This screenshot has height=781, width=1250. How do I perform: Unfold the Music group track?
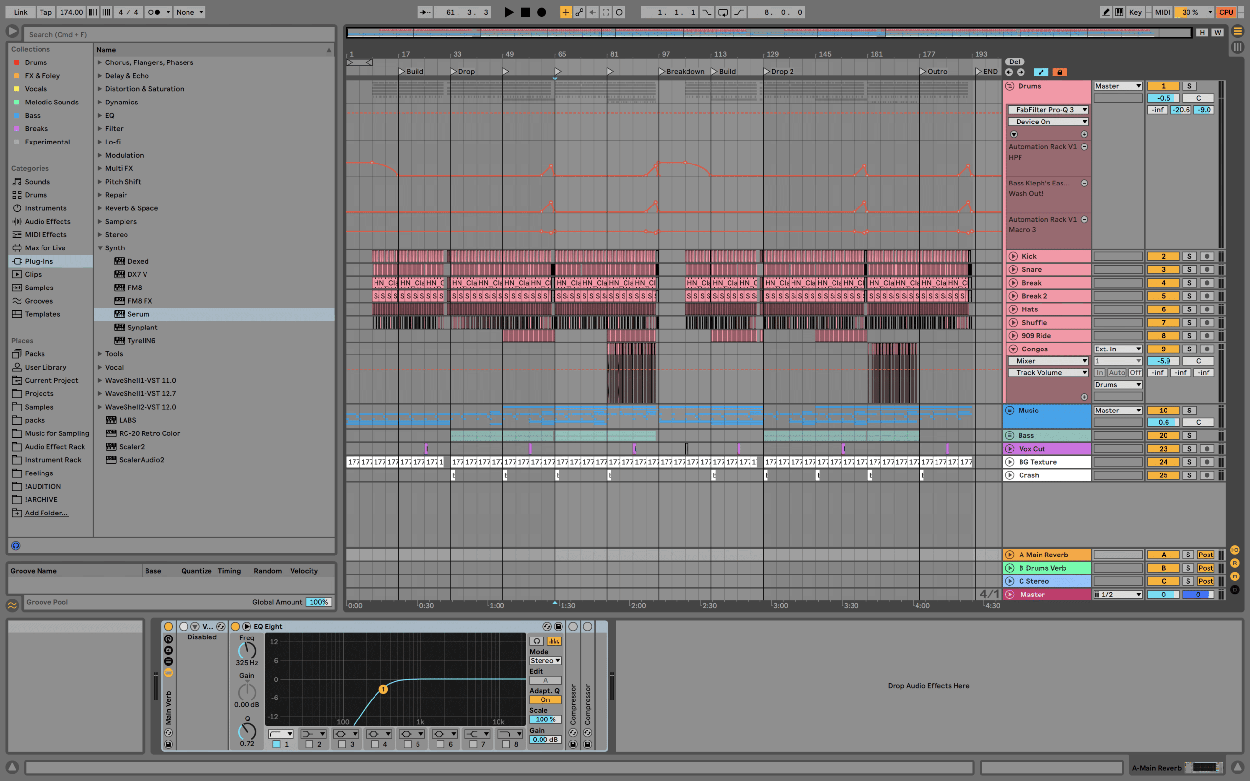1010,410
